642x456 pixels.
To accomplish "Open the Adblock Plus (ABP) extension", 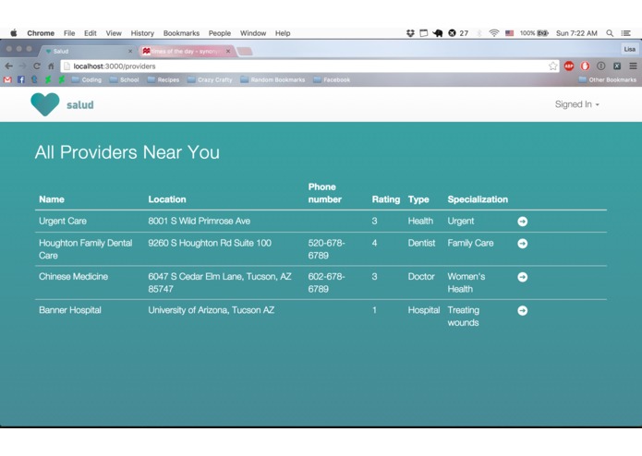I will 569,66.
